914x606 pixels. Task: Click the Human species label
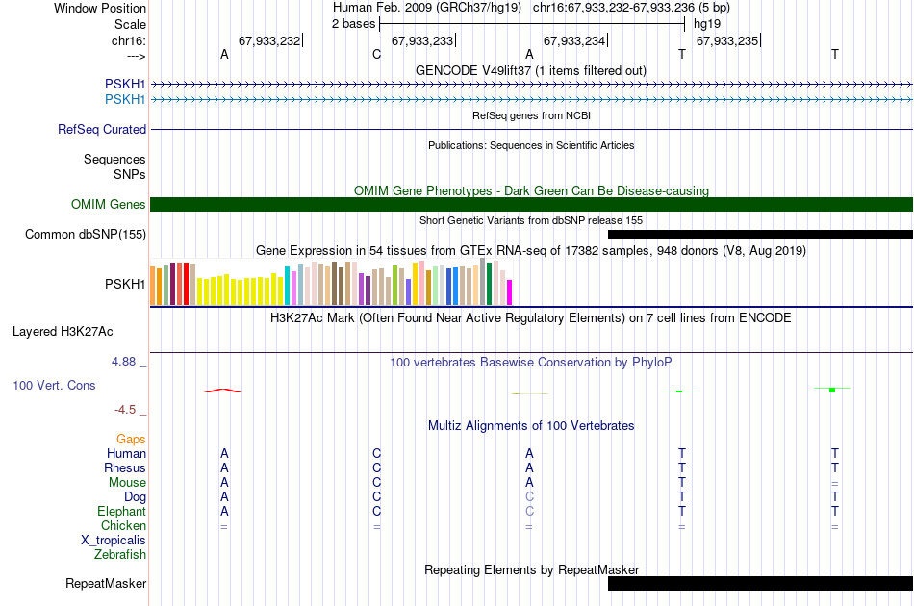tap(126, 453)
